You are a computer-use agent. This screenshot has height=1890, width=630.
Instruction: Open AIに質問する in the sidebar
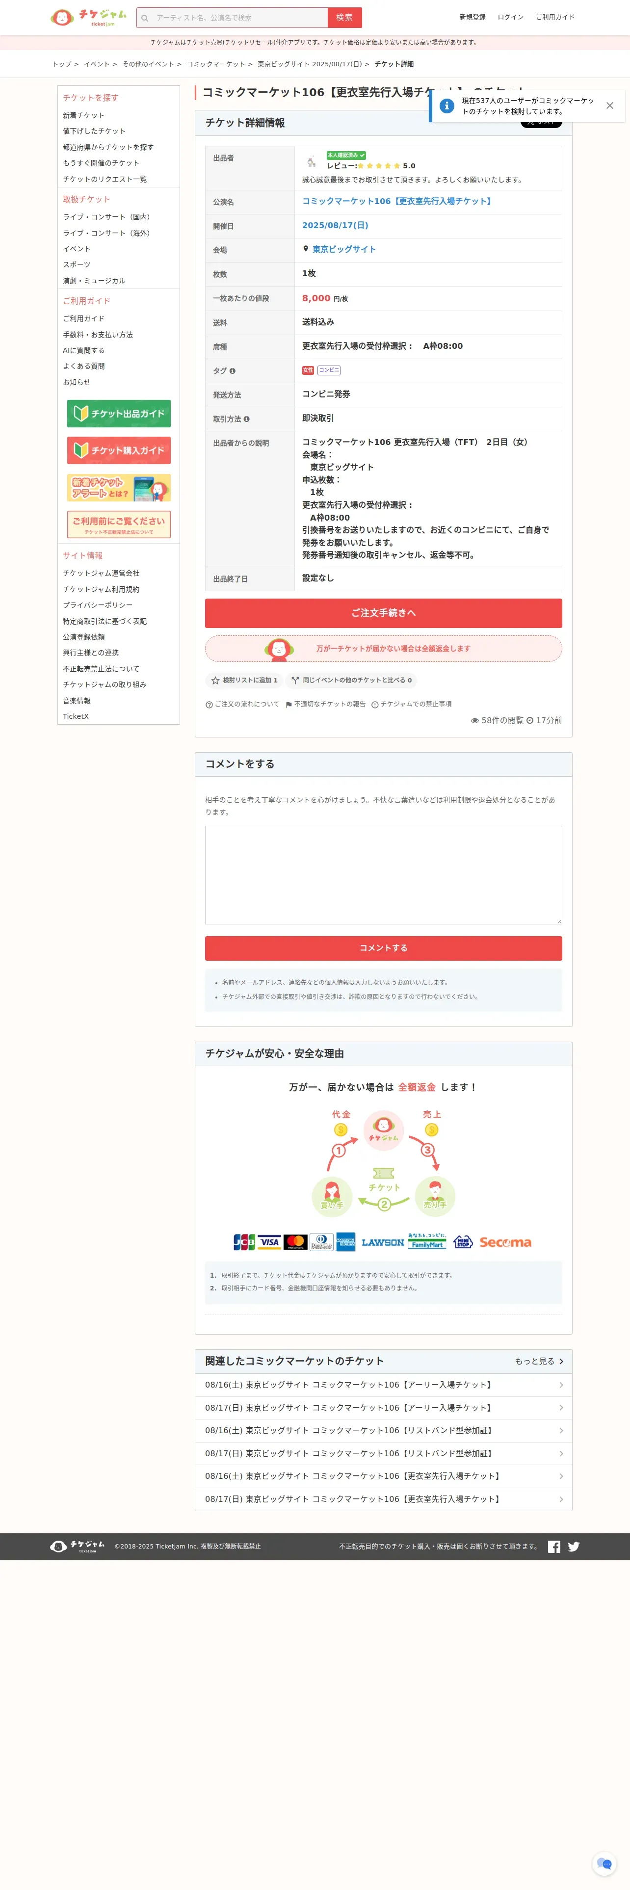coord(83,351)
